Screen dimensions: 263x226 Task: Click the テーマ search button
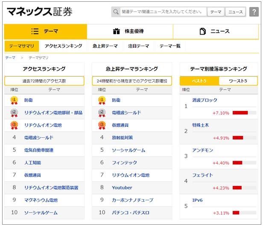coord(216,12)
